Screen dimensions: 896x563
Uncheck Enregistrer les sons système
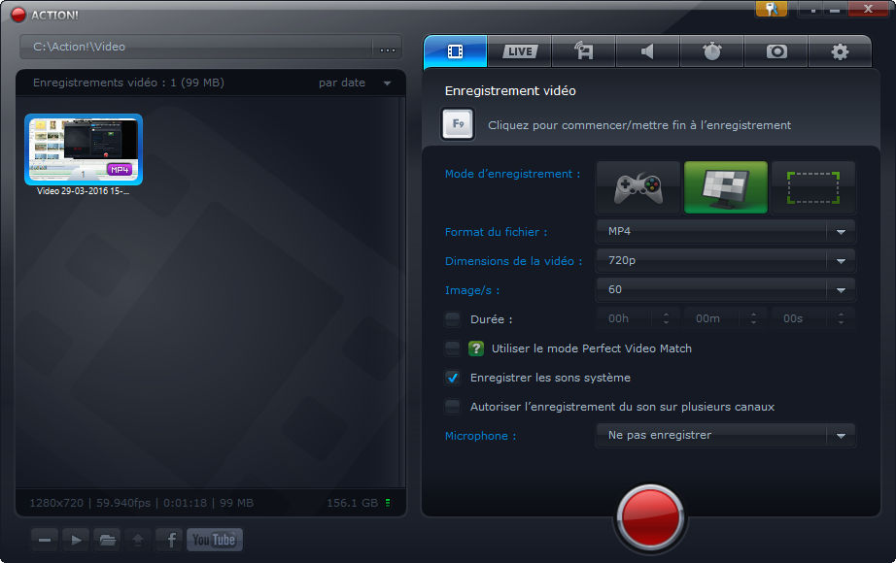point(453,378)
